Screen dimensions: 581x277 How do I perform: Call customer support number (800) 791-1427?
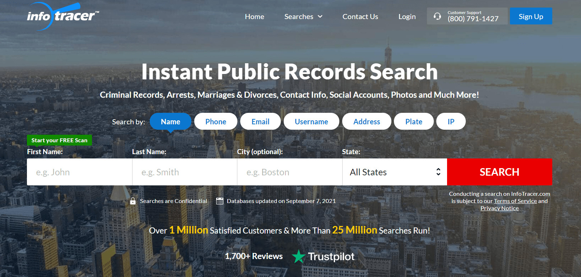[473, 19]
